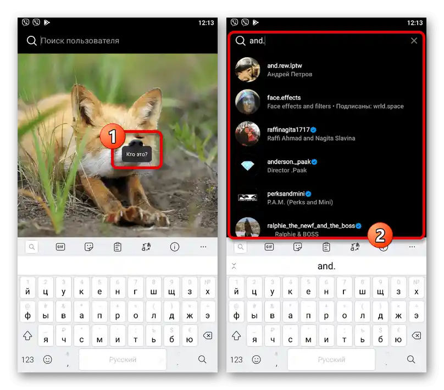
Task: Open emoji picker on right keyboard
Action: point(256,359)
